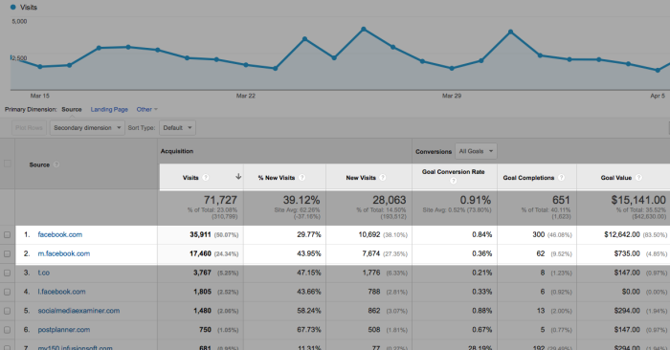Open the Goal Conversion Rate help icon
This screenshot has height=350, width=670.
point(454,181)
